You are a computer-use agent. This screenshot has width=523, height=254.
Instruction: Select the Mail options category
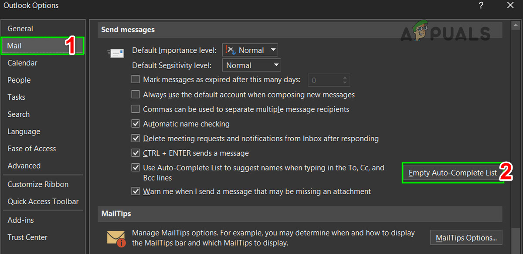(15, 46)
